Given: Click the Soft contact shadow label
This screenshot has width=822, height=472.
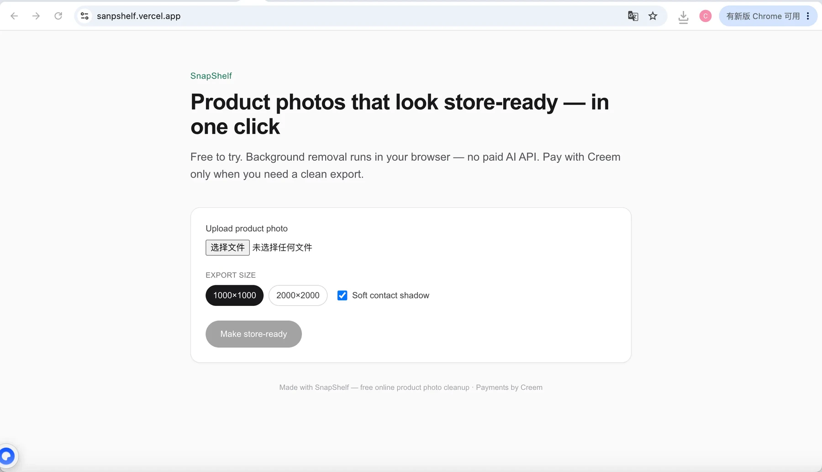Looking at the screenshot, I should pyautogui.click(x=390, y=295).
